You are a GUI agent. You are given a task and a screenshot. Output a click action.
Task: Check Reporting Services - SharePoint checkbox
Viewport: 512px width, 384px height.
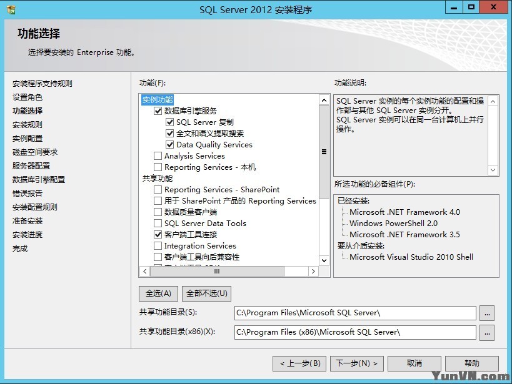click(158, 190)
